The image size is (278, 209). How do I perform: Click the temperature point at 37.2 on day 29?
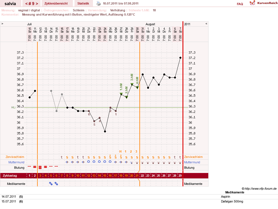pos(180,58)
